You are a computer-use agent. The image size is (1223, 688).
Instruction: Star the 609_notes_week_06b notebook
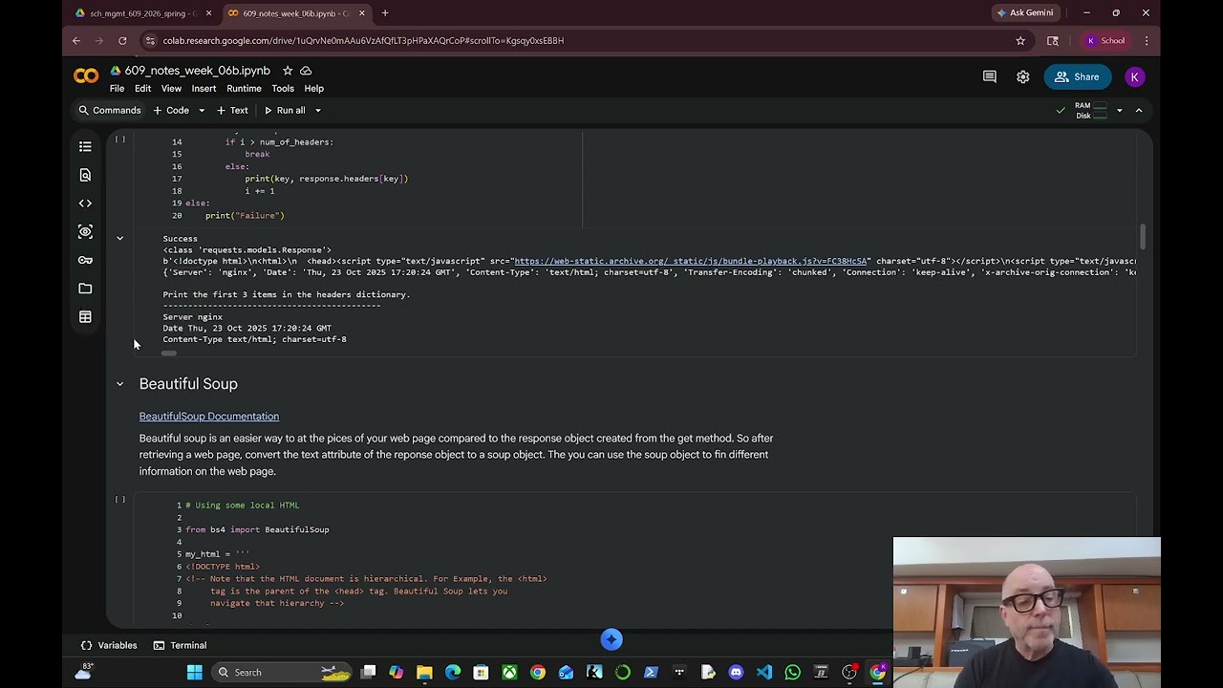[x=287, y=71]
